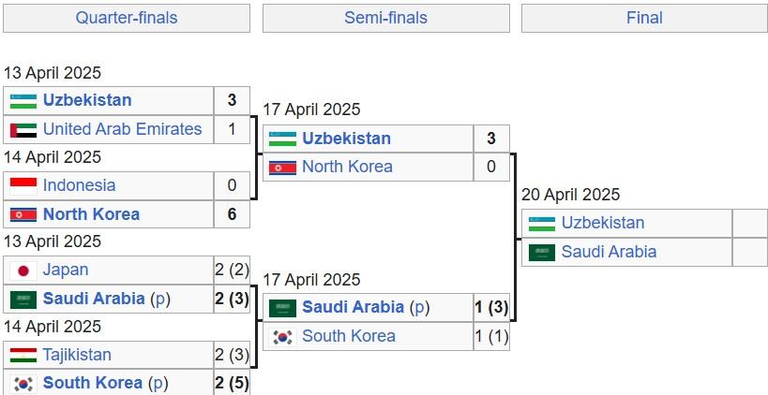Screen dimensions: 768x395
Task: Open the Semi-finals header link
Action: [386, 18]
